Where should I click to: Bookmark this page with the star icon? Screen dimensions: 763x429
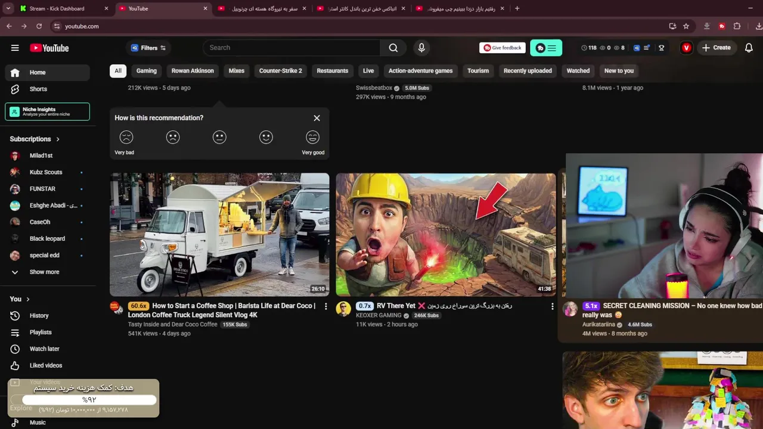pos(686,26)
